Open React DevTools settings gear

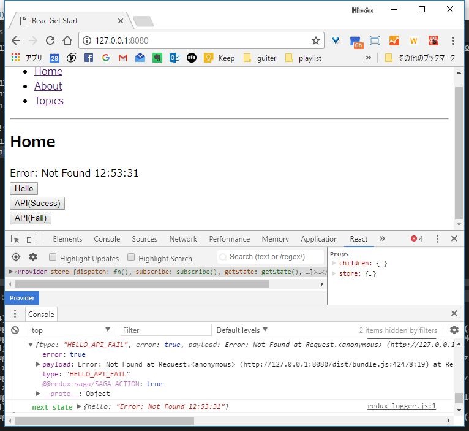(33, 257)
